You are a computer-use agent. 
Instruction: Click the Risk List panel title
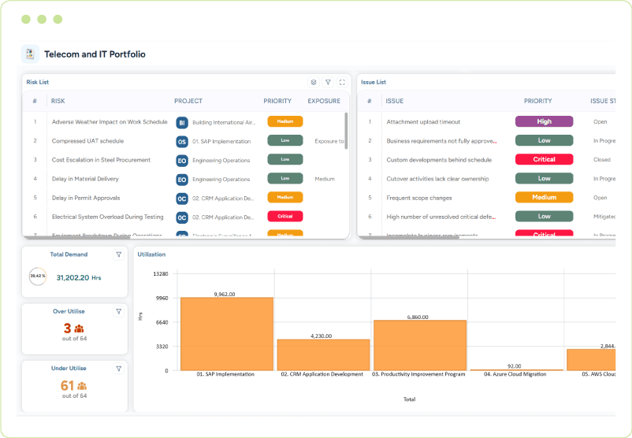point(38,82)
